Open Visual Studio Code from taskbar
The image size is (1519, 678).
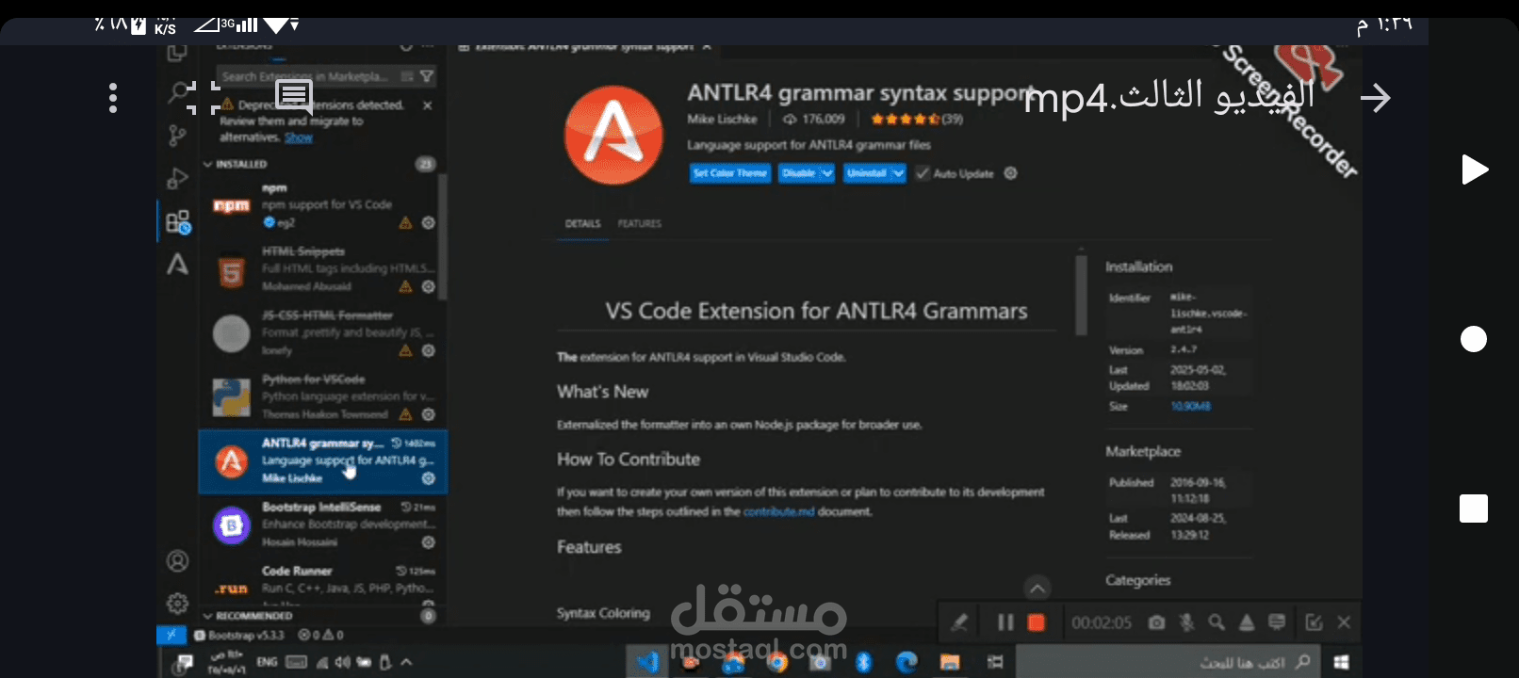(647, 662)
